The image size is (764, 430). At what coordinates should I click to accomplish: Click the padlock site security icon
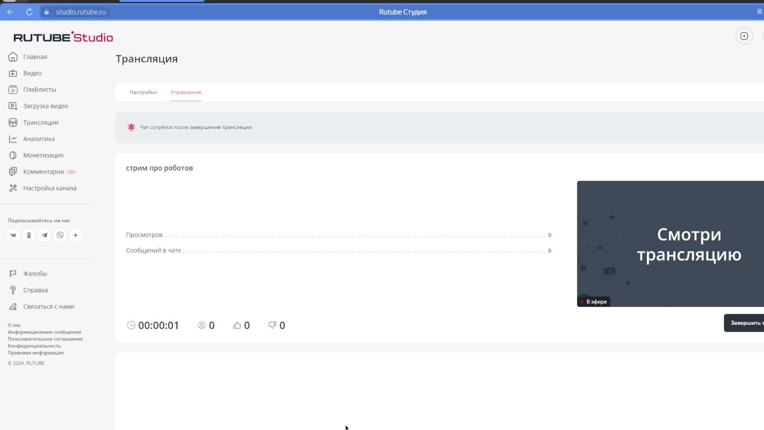click(47, 12)
